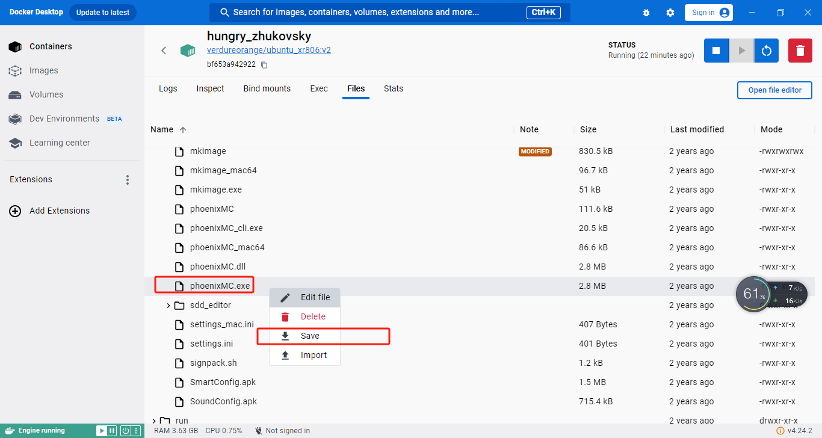
Task: Expand the sdd_editor folder
Action: pyautogui.click(x=168, y=305)
